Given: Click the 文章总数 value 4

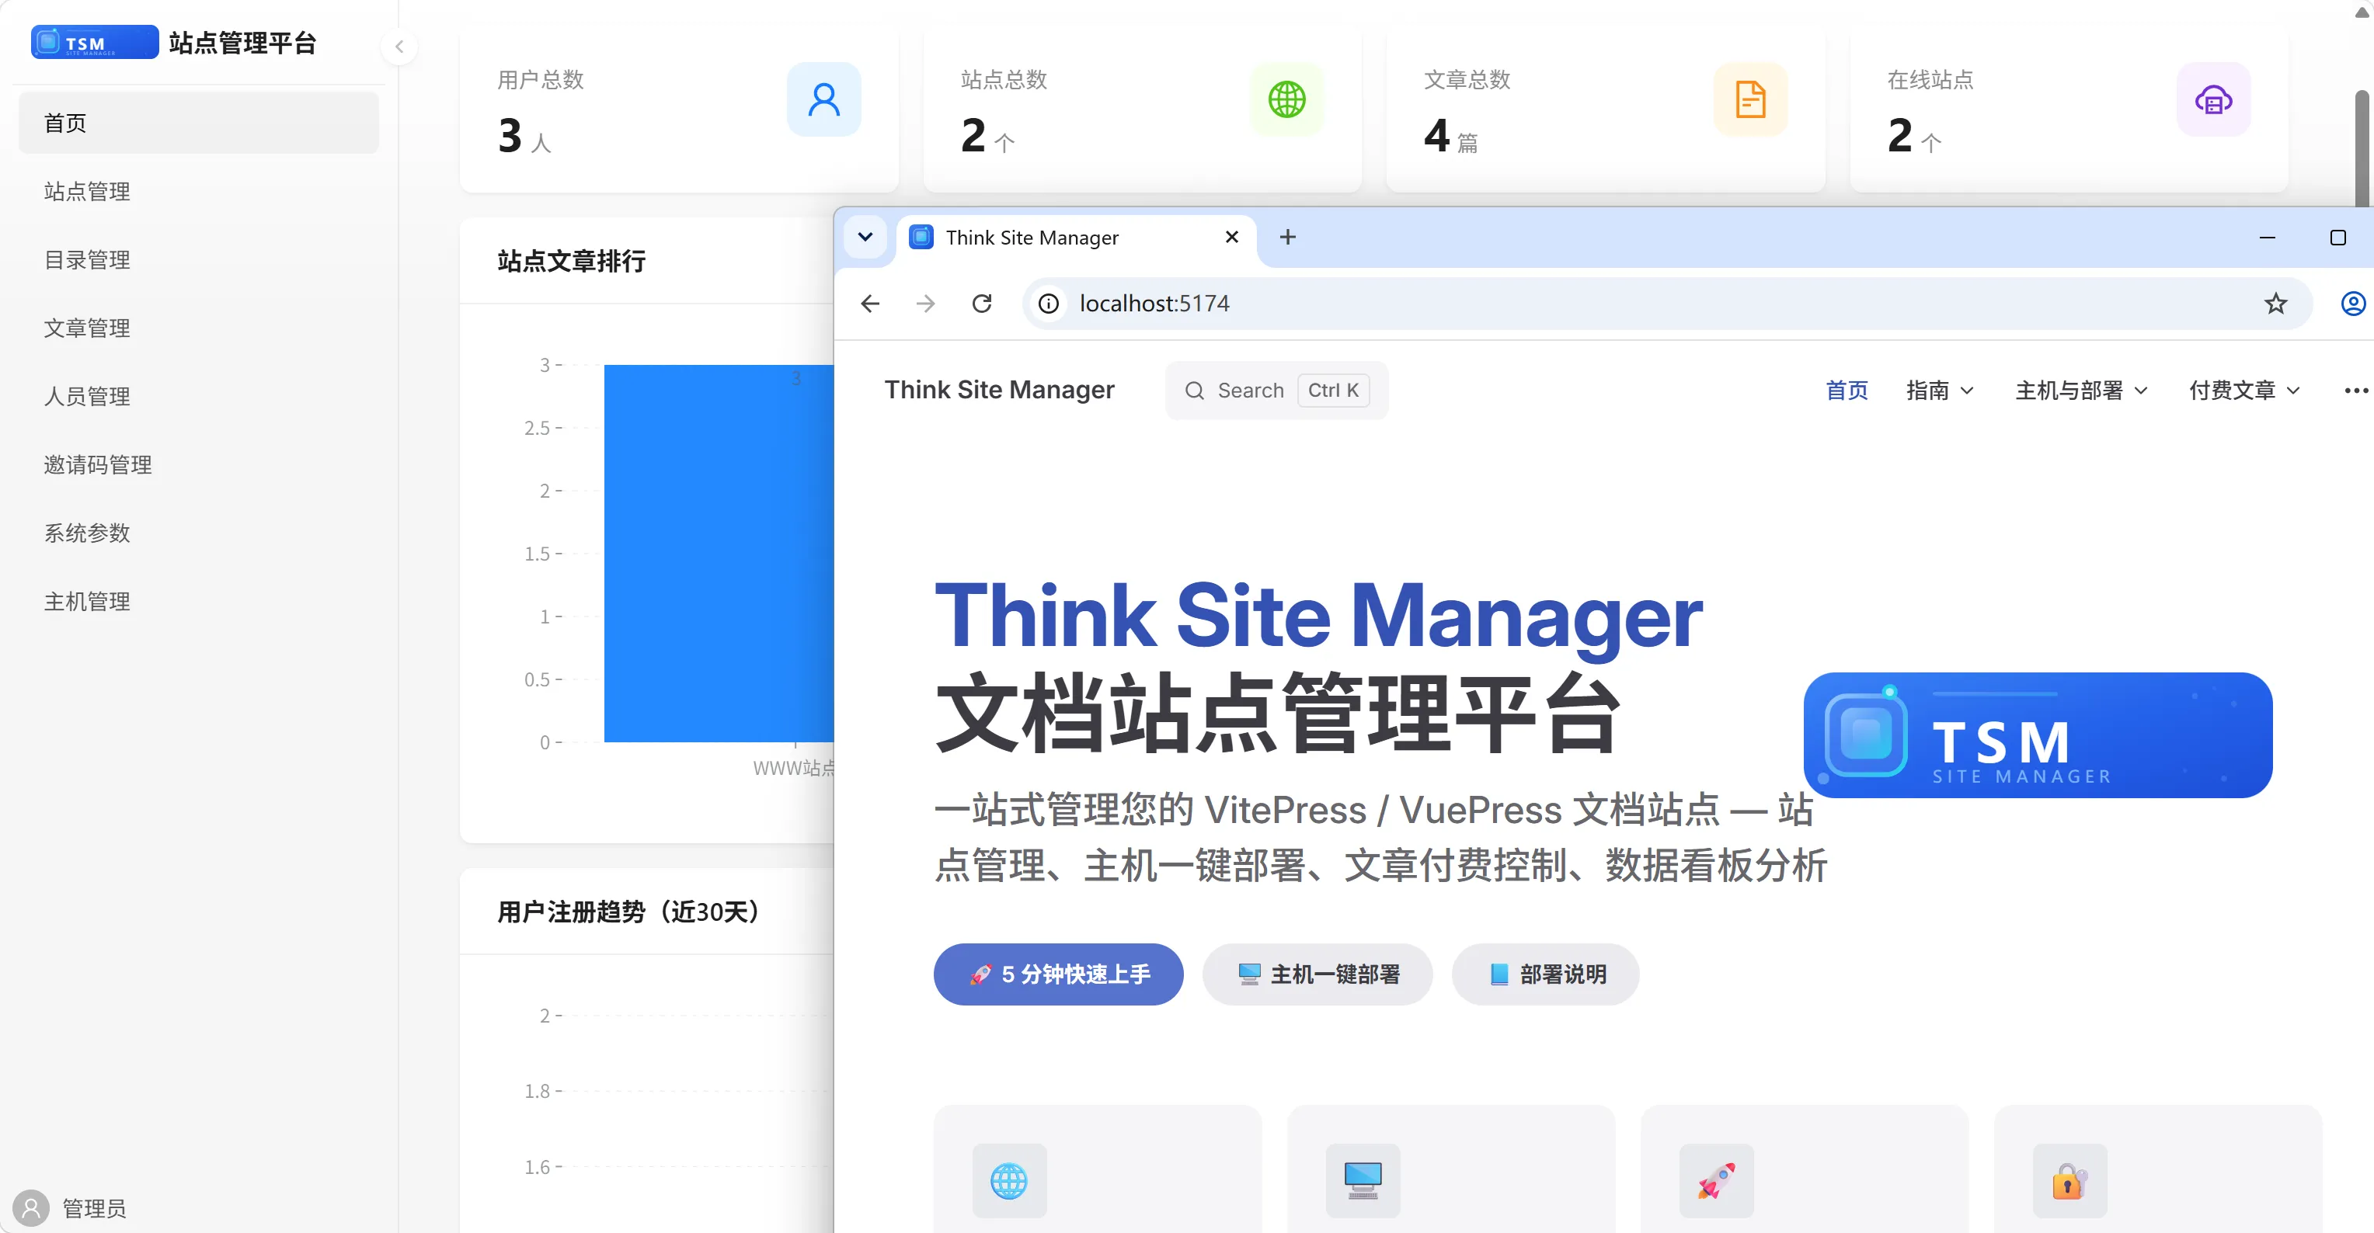Looking at the screenshot, I should coord(1436,137).
